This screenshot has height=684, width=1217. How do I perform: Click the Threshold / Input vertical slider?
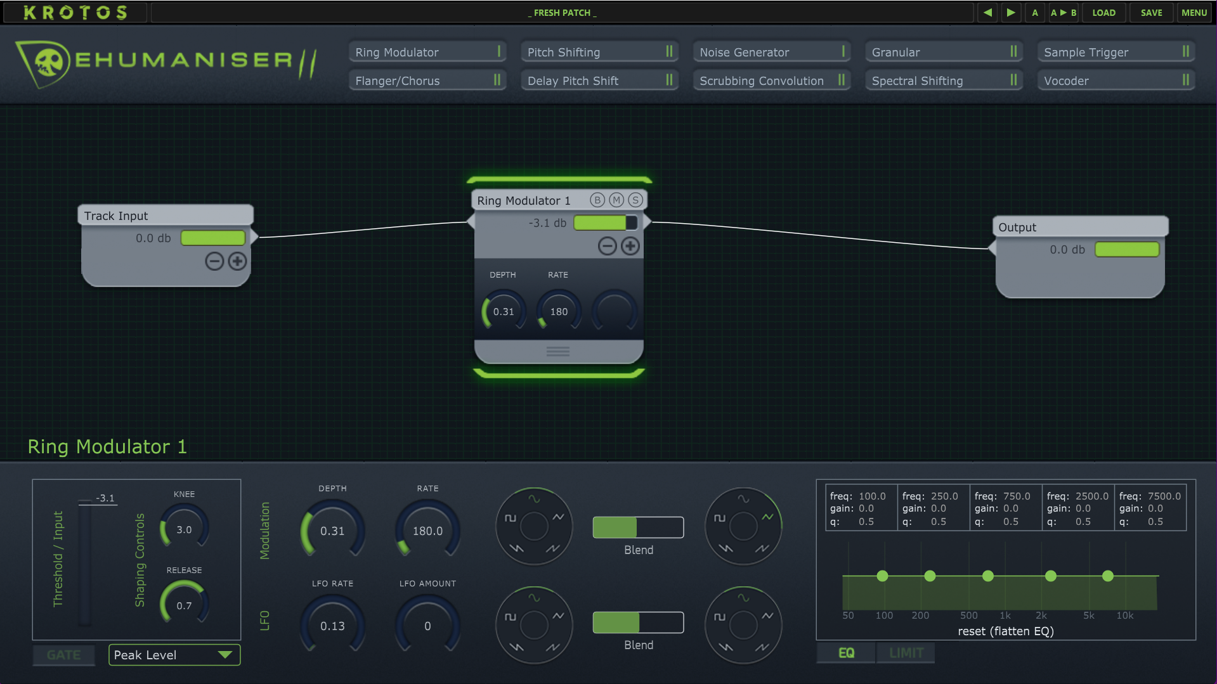[85, 563]
